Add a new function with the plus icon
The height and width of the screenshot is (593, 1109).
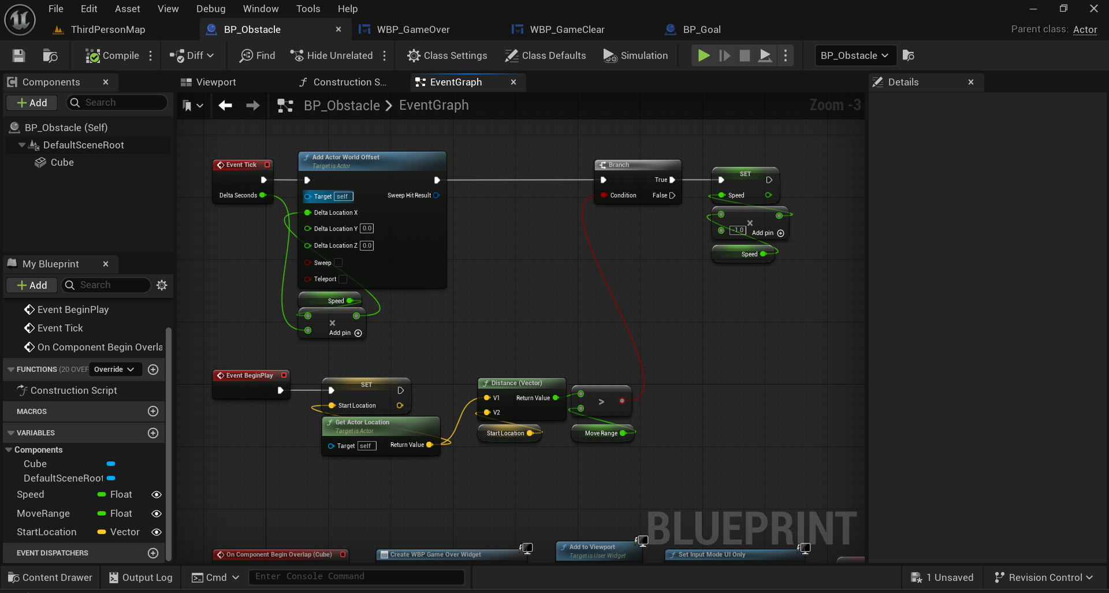click(153, 370)
